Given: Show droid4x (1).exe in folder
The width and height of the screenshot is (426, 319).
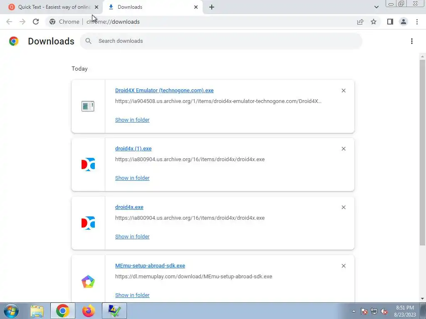Looking at the screenshot, I should click(x=132, y=178).
